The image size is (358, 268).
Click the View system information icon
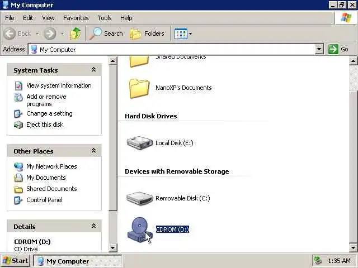pos(18,85)
